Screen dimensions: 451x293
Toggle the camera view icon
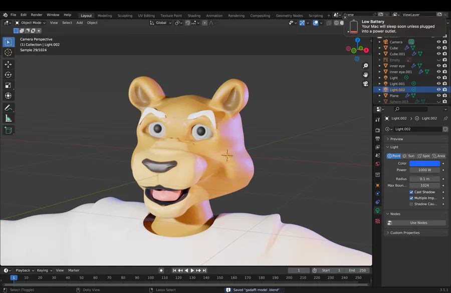(366, 84)
